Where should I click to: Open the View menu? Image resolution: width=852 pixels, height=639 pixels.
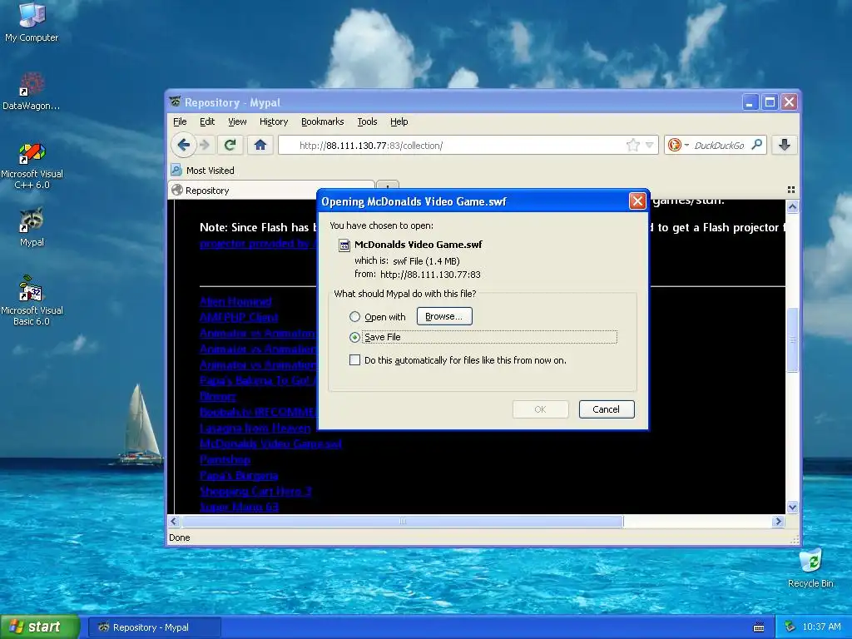[x=237, y=121]
